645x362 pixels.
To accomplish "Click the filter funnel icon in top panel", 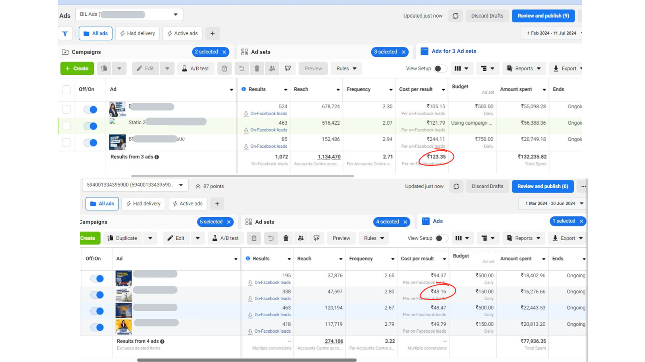I will 65,33.
